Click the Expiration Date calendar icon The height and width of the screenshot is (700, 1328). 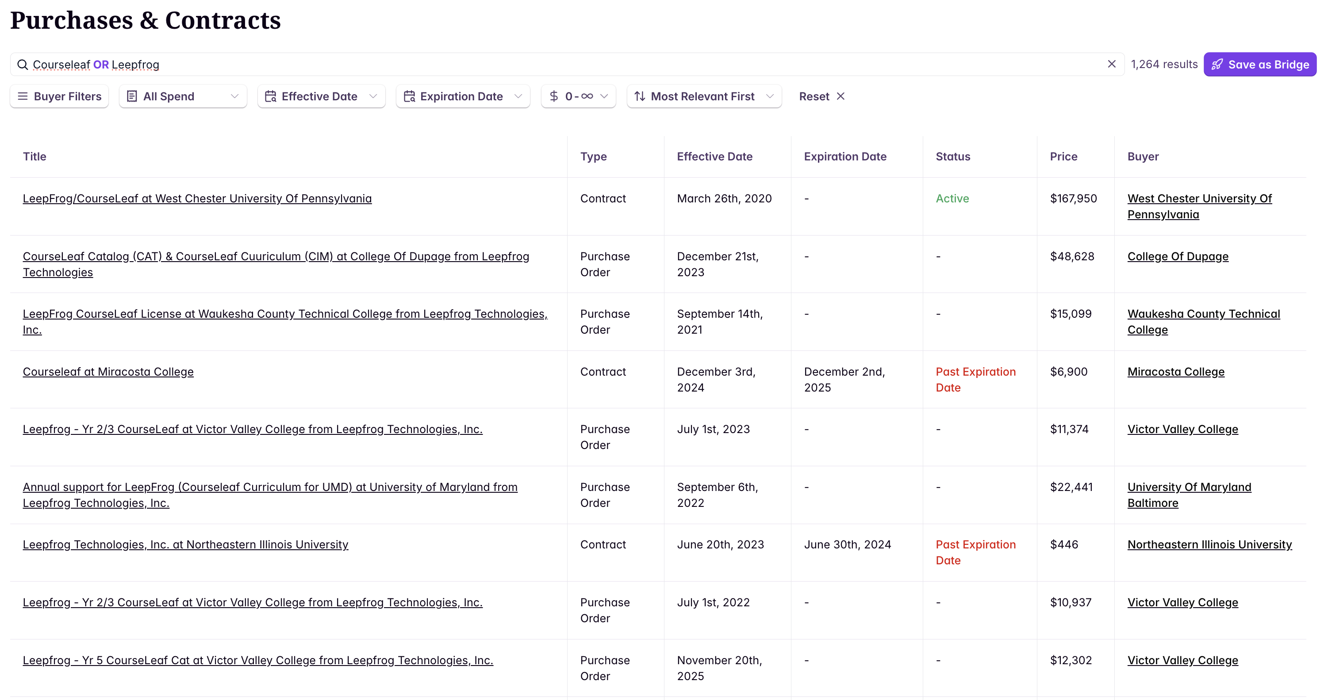coord(409,96)
